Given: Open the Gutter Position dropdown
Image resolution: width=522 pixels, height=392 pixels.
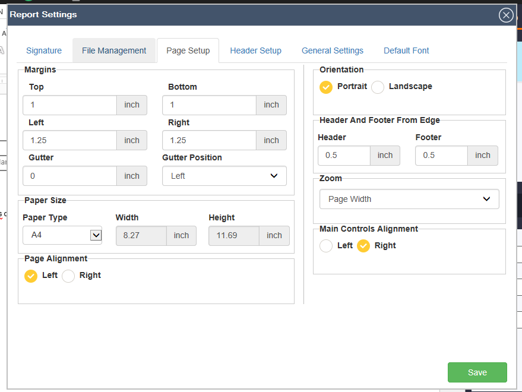Looking at the screenshot, I should 224,176.
